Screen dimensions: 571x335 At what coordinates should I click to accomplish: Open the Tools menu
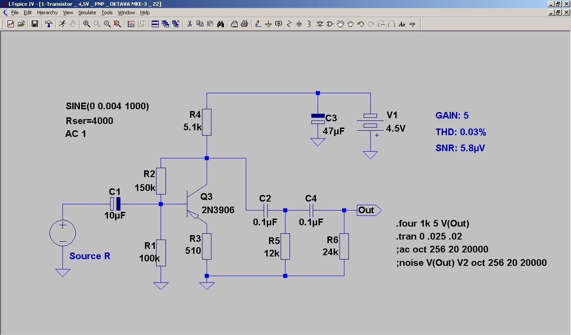click(107, 12)
